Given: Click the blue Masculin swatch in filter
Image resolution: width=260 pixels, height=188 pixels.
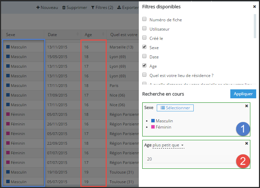Looking at the screenshot, I should [x=153, y=121].
